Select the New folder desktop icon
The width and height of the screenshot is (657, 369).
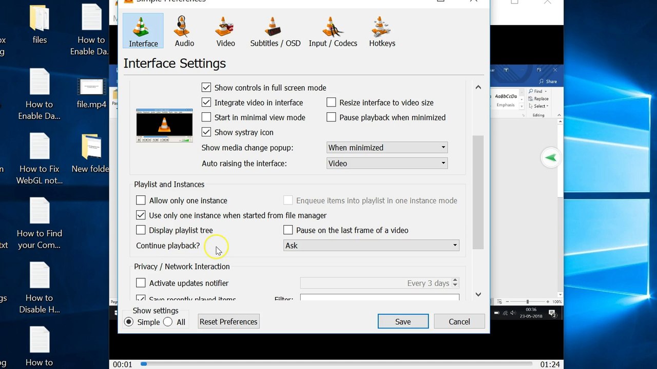click(x=90, y=154)
